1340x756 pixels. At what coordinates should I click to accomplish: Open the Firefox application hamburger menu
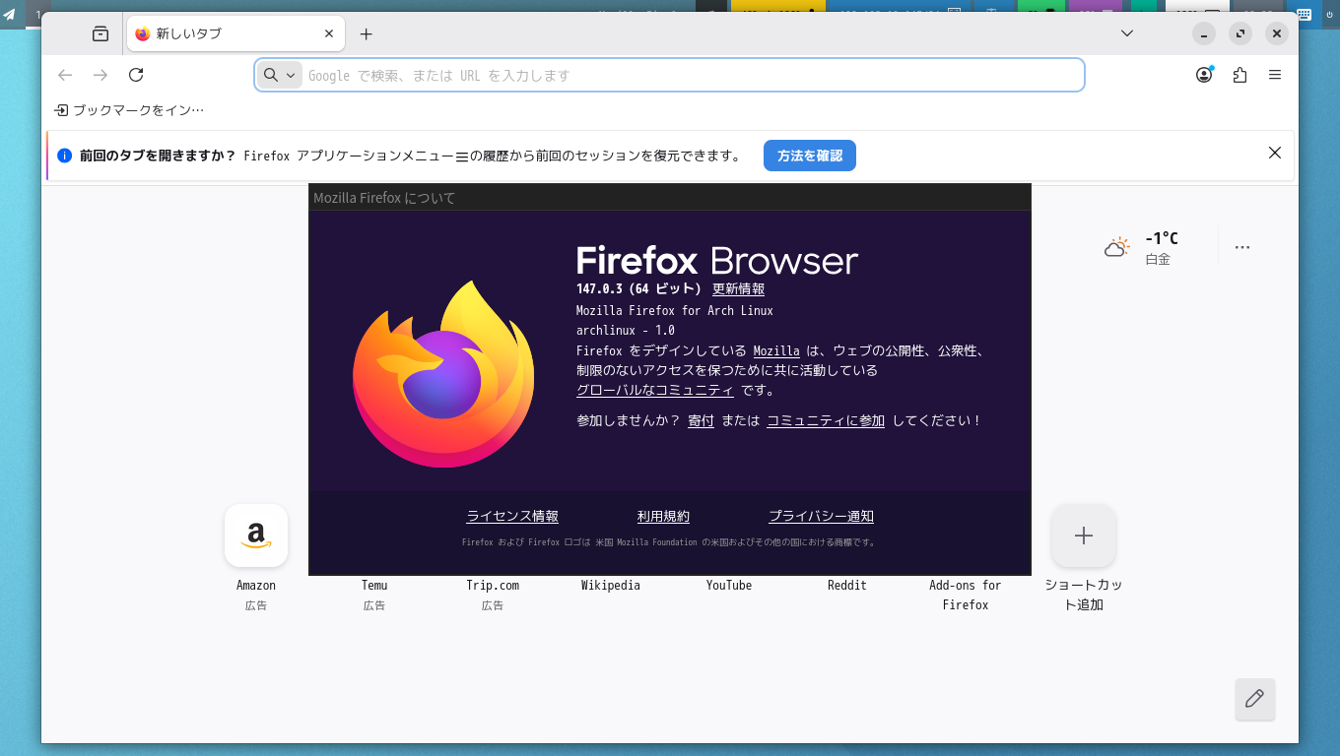click(x=1275, y=75)
